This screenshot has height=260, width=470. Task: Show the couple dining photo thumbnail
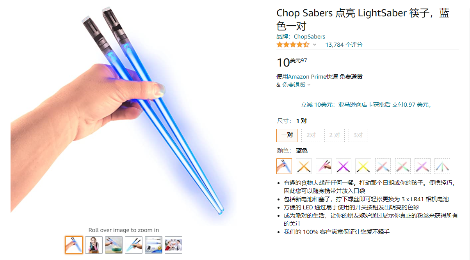[173, 245]
